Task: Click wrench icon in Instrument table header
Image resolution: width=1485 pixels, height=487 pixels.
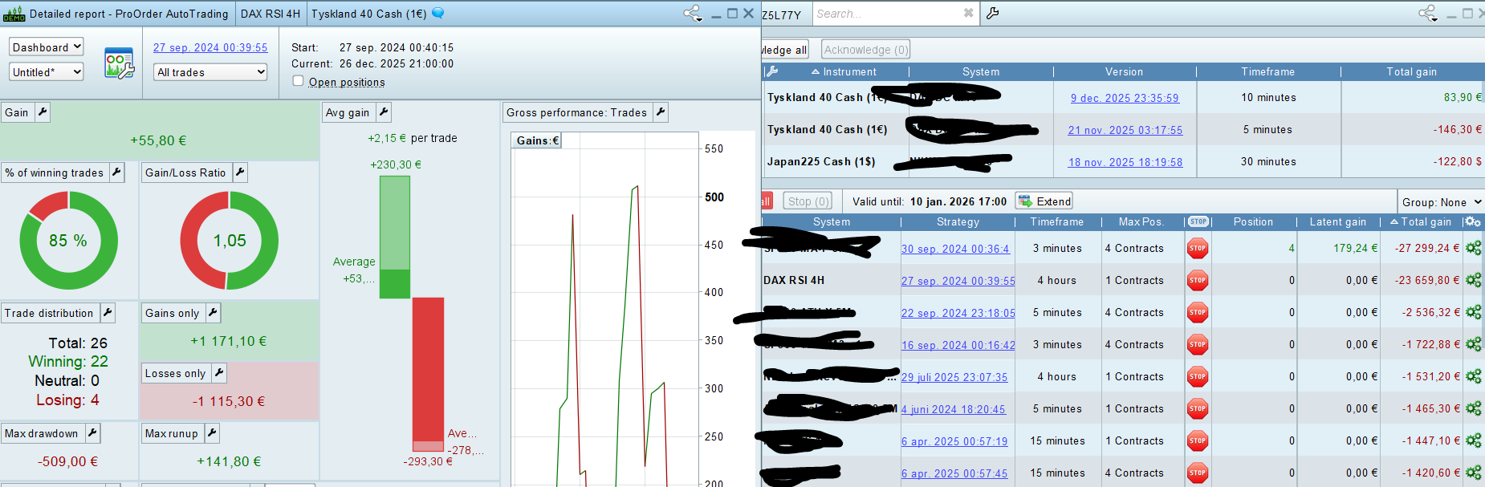Action: 772,71
